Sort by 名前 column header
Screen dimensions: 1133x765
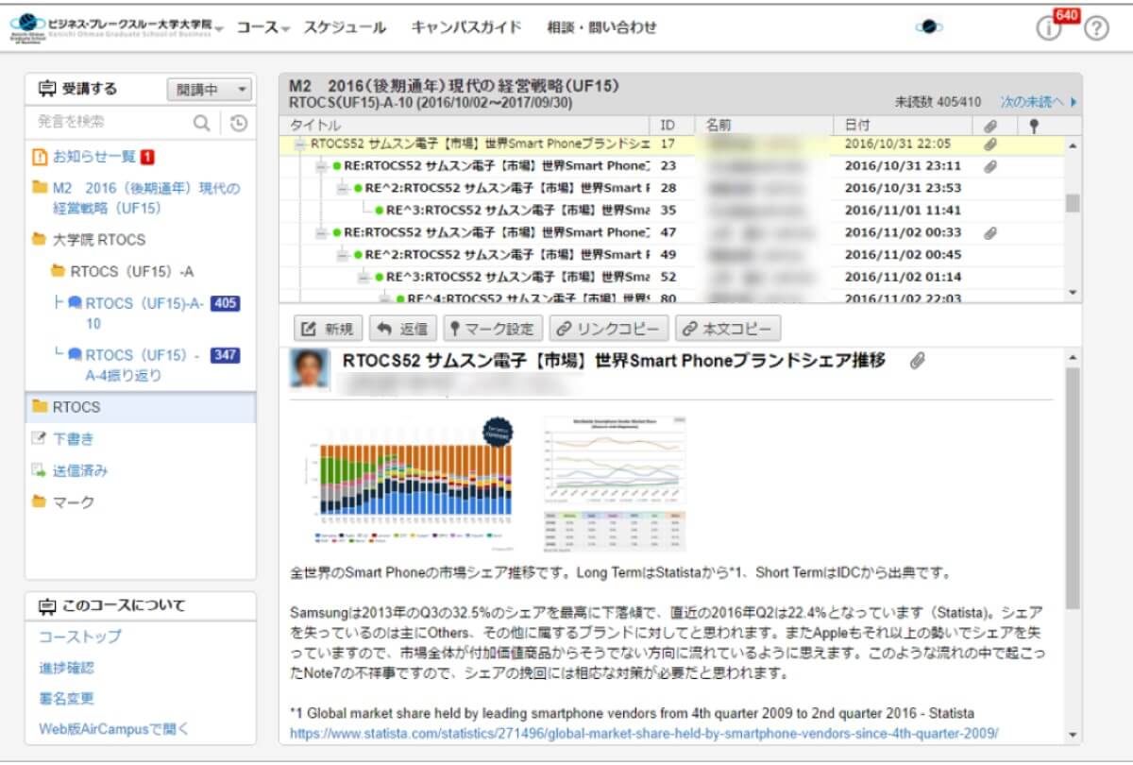pos(765,126)
